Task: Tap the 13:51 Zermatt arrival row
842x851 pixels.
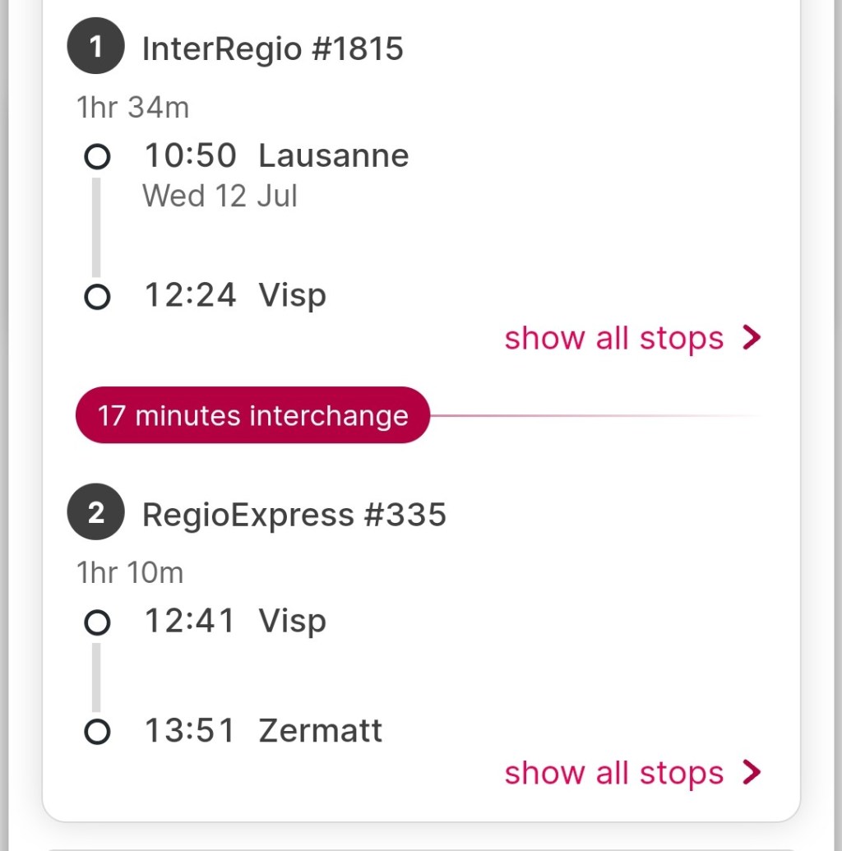Action: click(x=263, y=730)
